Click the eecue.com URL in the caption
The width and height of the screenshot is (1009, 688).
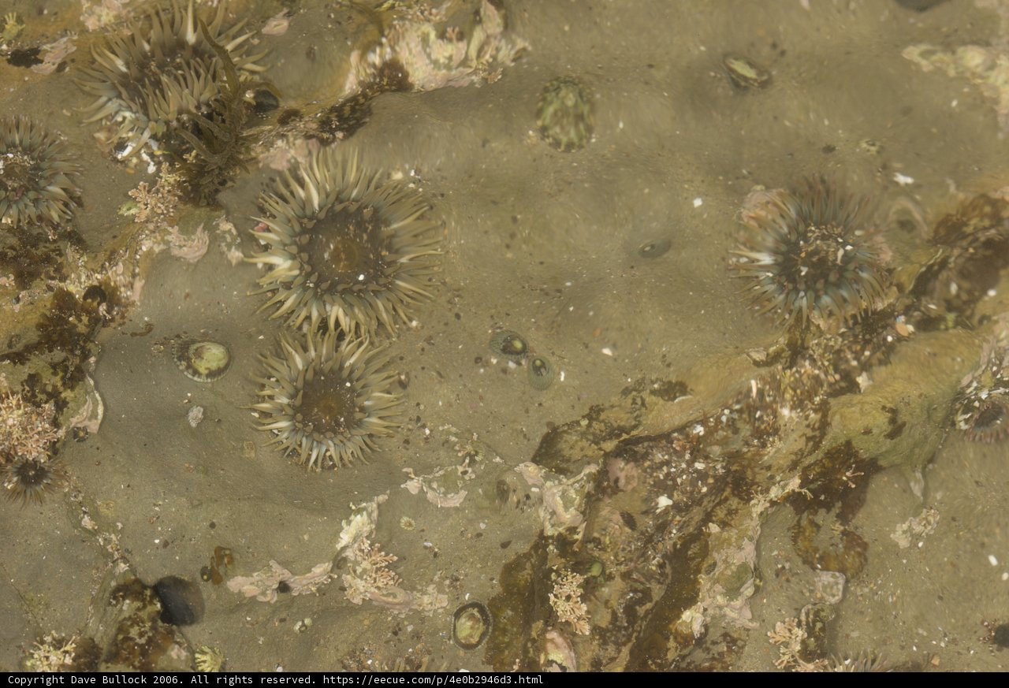point(433,680)
